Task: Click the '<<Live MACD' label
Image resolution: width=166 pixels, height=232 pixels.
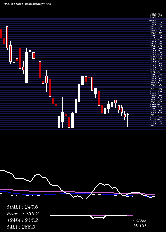Action: (x=140, y=223)
